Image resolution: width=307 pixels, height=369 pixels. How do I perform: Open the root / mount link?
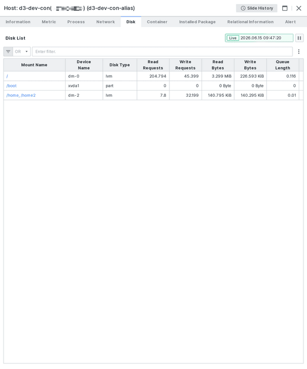[x=7, y=76]
